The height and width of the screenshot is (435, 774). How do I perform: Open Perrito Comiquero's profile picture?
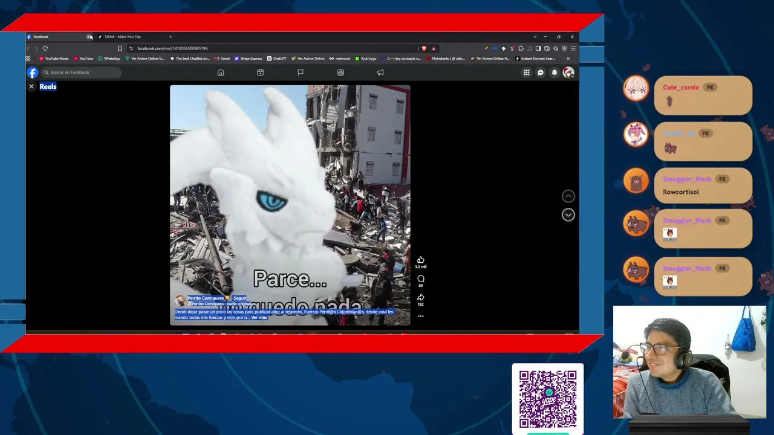[180, 300]
